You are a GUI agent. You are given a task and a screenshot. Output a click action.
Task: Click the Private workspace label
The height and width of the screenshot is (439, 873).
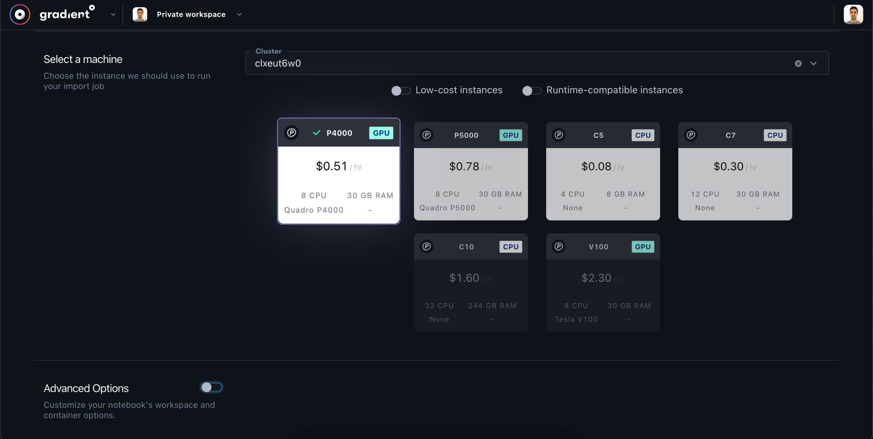click(191, 14)
